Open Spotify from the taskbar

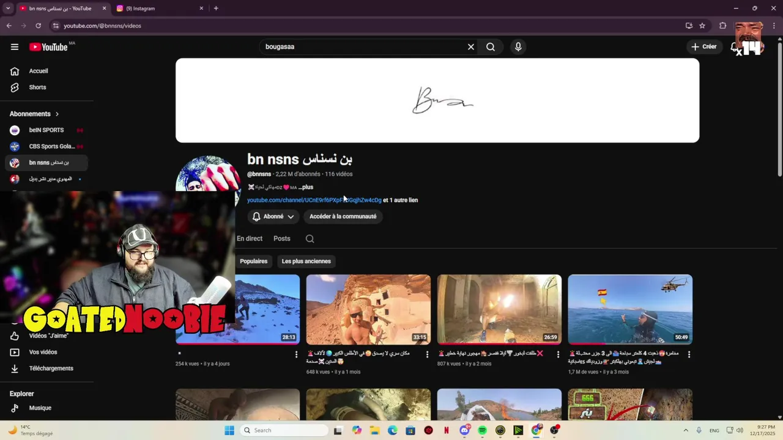point(482,430)
